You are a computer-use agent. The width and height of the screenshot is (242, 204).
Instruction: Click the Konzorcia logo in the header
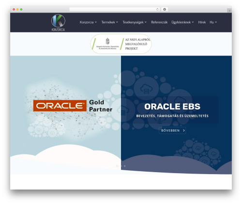click(x=58, y=23)
